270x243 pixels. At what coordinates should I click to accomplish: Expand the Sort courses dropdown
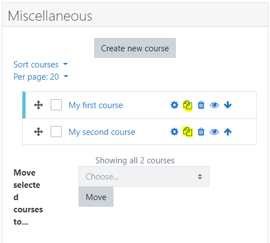41,65
